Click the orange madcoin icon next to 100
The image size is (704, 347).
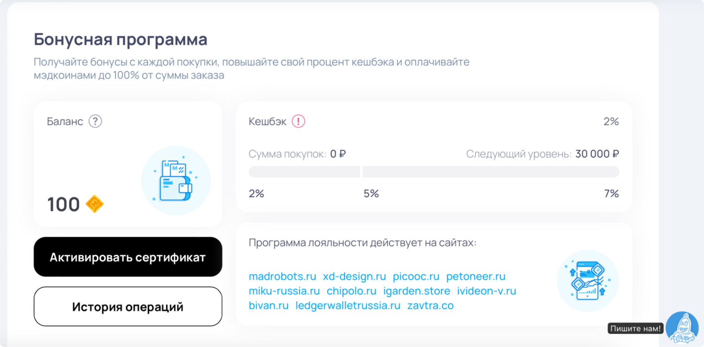[95, 204]
